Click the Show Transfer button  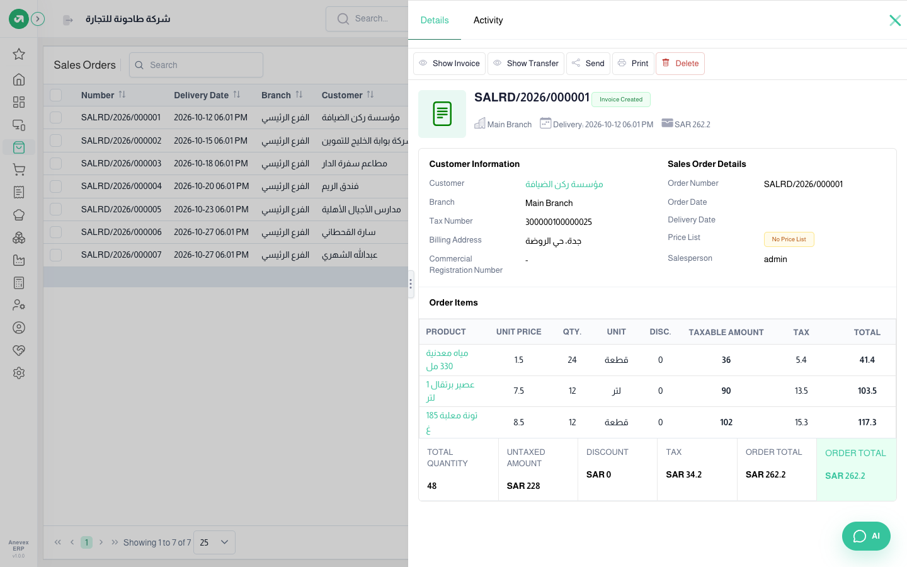click(526, 64)
